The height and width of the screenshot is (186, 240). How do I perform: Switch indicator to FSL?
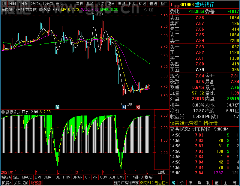click(57, 177)
